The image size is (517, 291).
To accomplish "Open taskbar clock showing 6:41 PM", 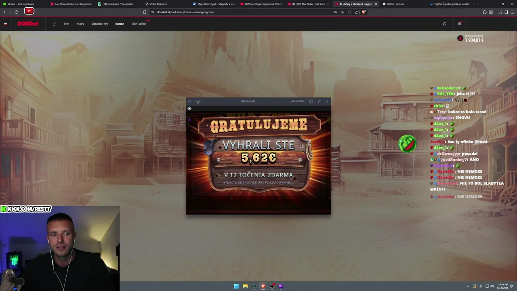I will coord(504,286).
